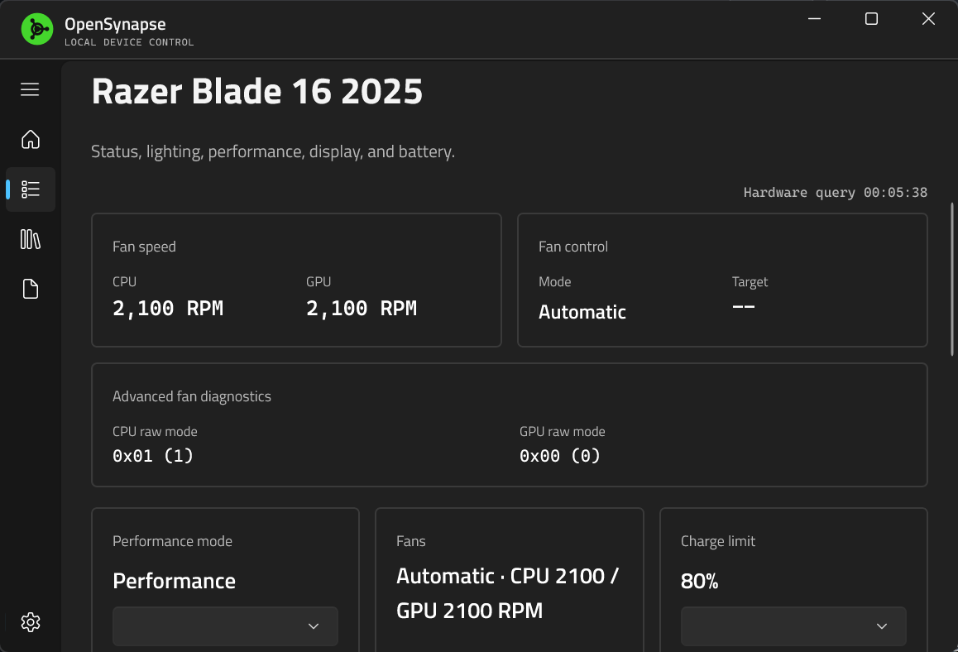
Task: Click GPU raw mode value 0x00 (0)
Action: [x=559, y=456]
